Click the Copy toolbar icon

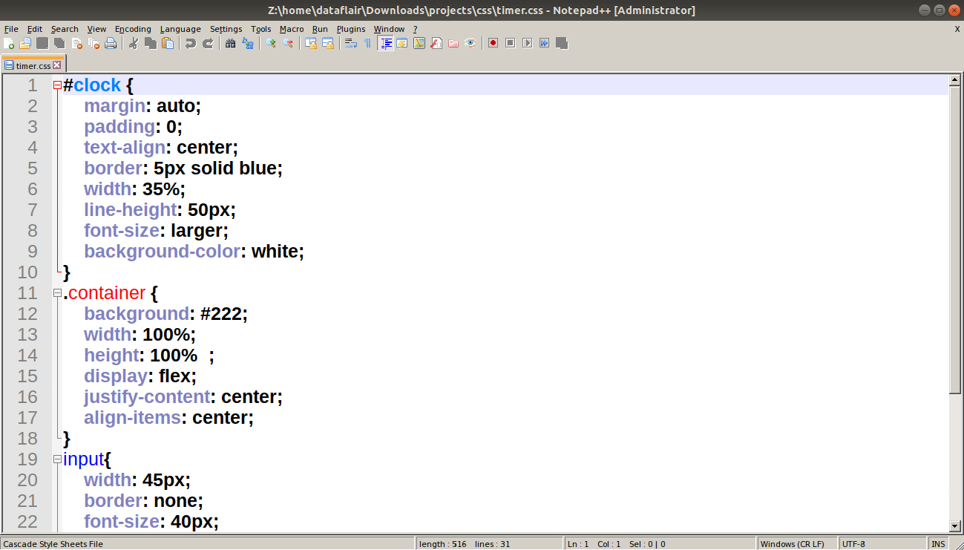pyautogui.click(x=151, y=43)
